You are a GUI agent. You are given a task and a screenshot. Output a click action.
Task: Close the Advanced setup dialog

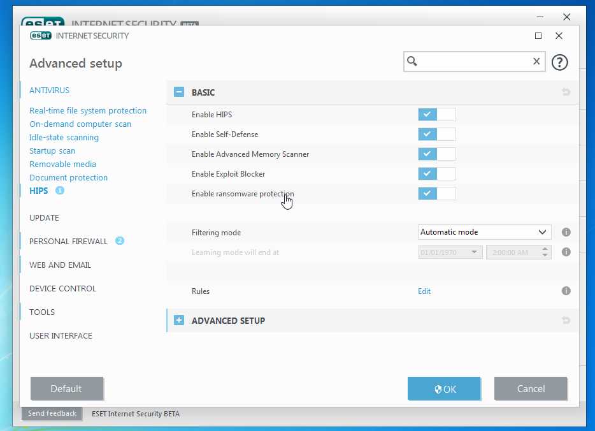pos(559,36)
